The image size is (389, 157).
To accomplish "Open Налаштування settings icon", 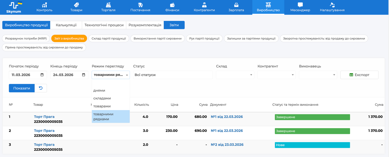I will pyautogui.click(x=332, y=5).
